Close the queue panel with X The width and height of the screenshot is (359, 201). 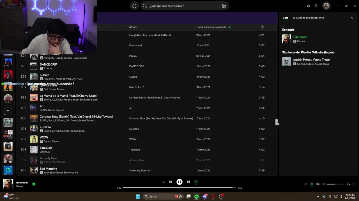tap(352, 18)
